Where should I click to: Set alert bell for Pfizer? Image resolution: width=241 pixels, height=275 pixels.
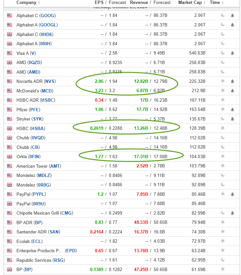click(x=232, y=110)
